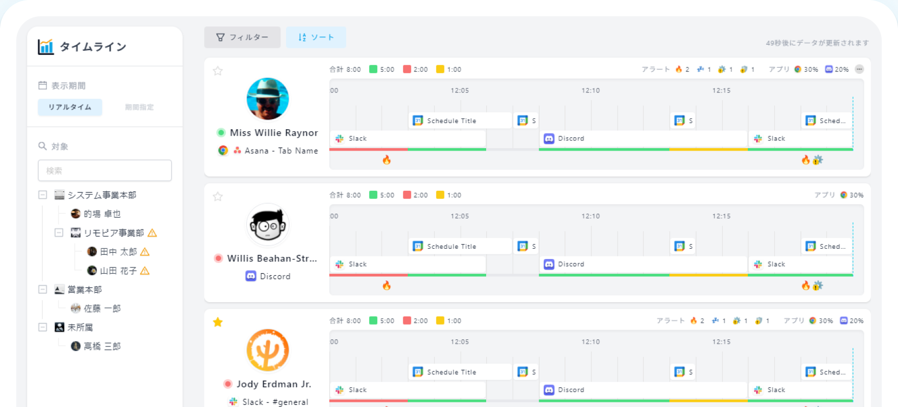Screen dimensions: 898x407
Task: Switch to the リアルタイム tab
Action: click(70, 107)
